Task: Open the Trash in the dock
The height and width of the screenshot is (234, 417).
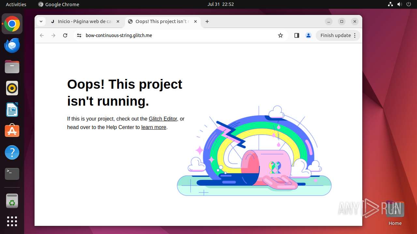Action: [x=12, y=201]
